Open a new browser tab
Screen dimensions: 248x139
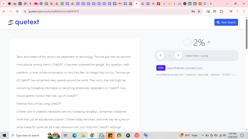211,4
